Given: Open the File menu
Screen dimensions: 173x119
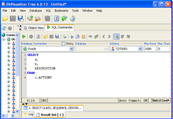Looking at the screenshot, I should [x=5, y=11].
